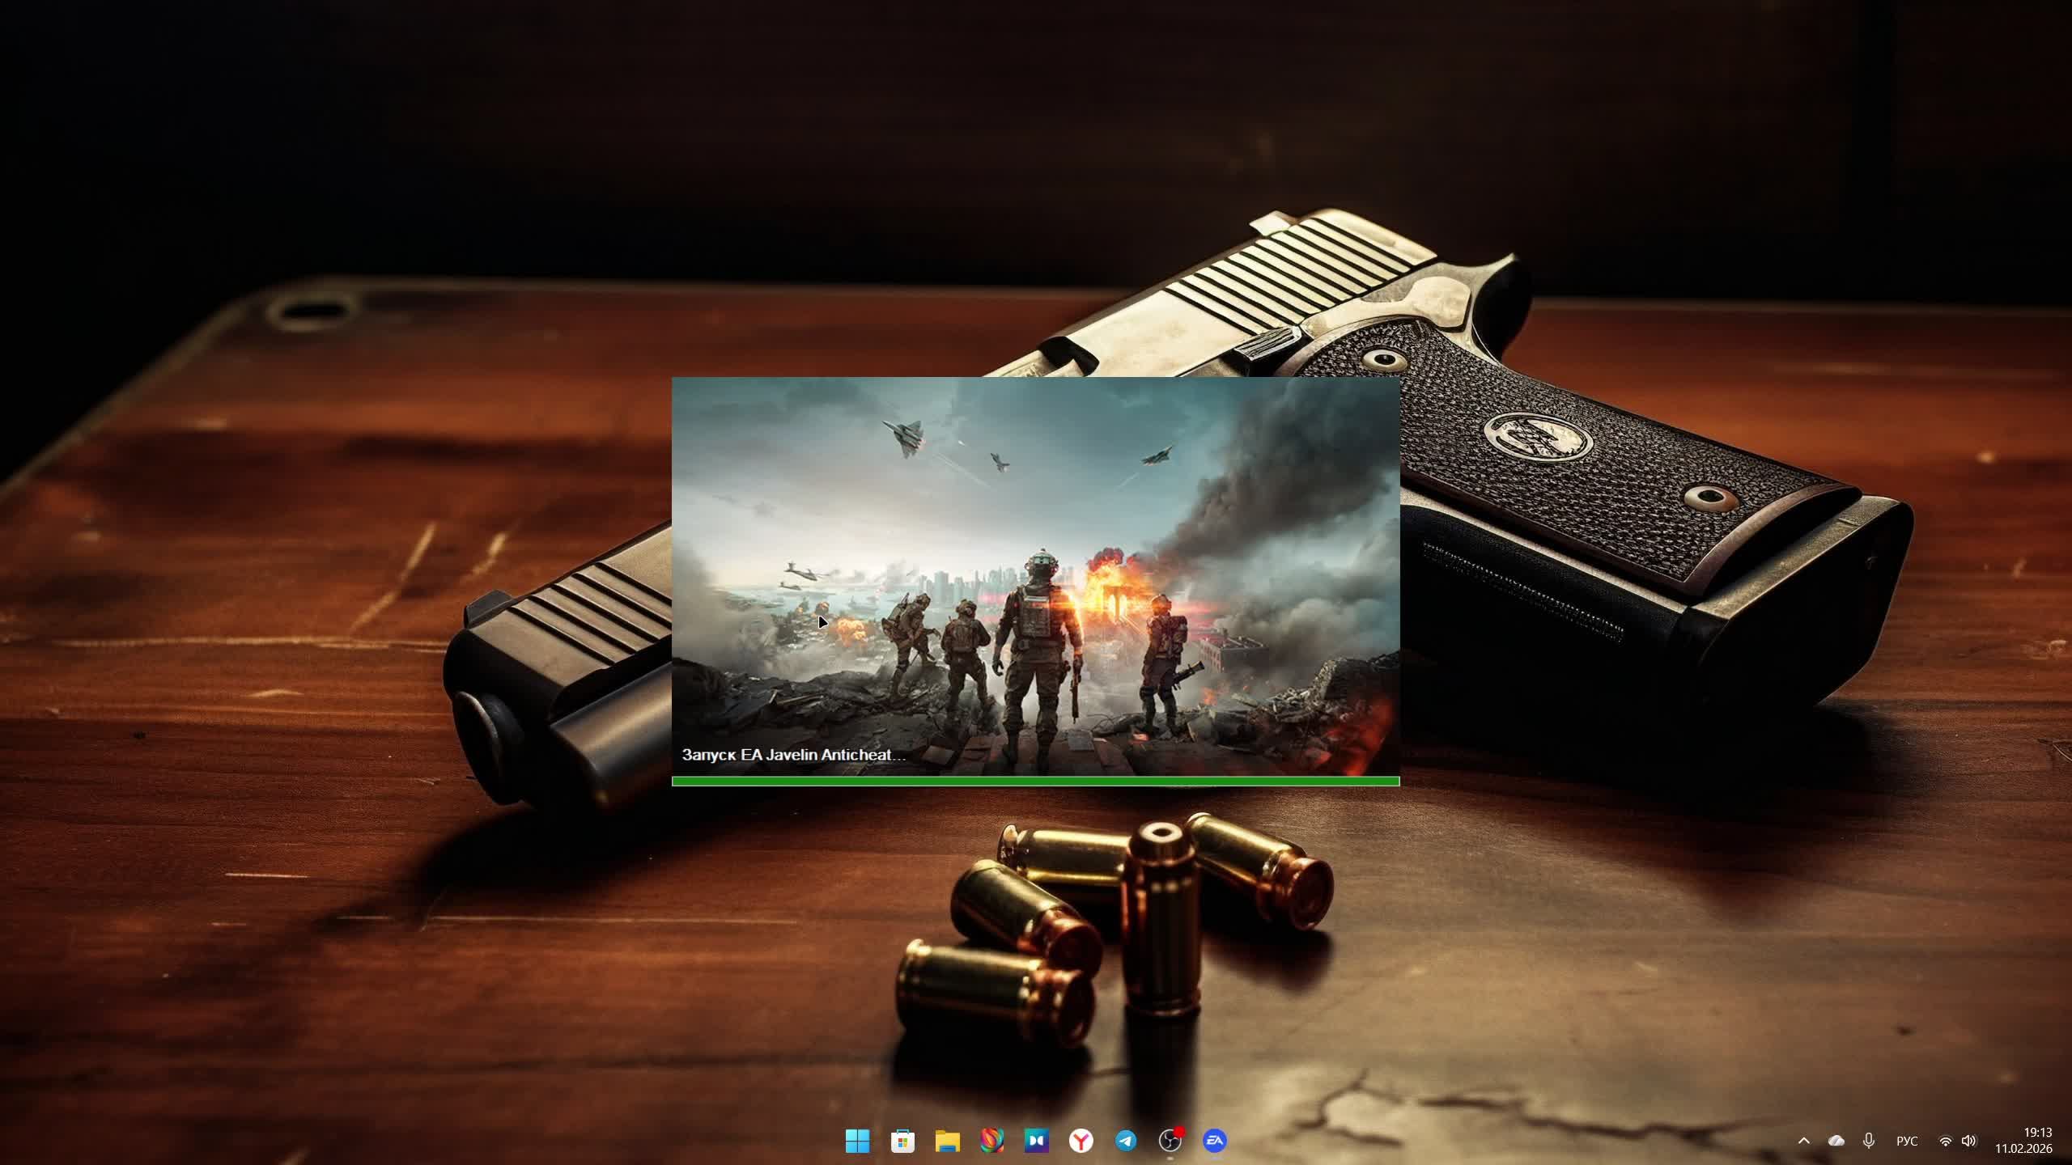Open the speaker volume control

pos(1969,1141)
